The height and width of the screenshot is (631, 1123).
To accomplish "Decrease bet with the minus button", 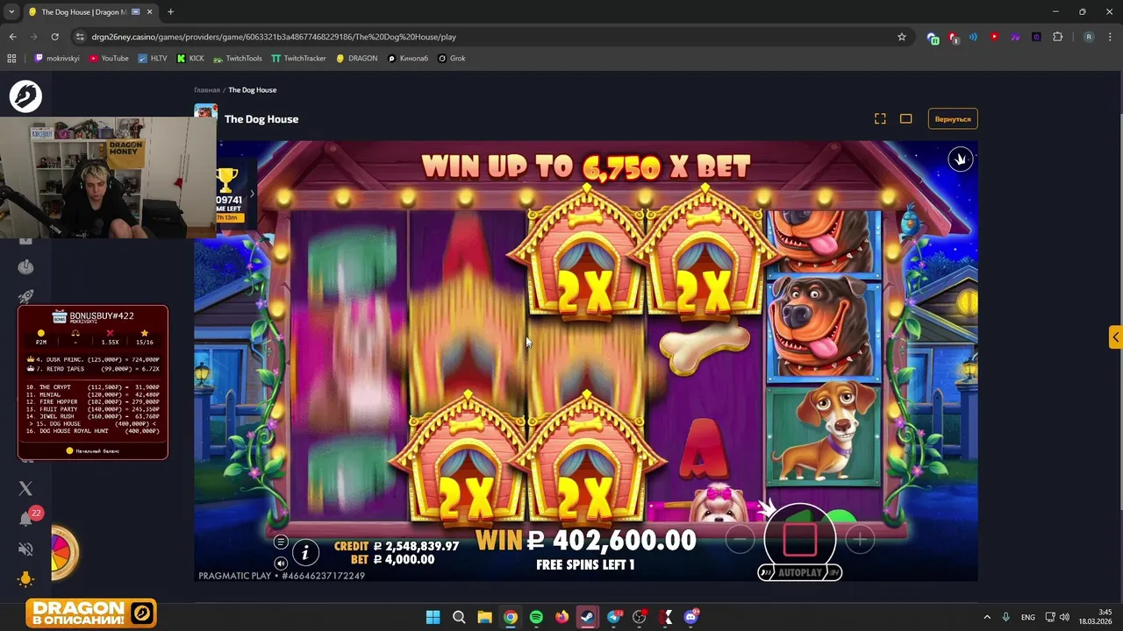I will click(740, 541).
